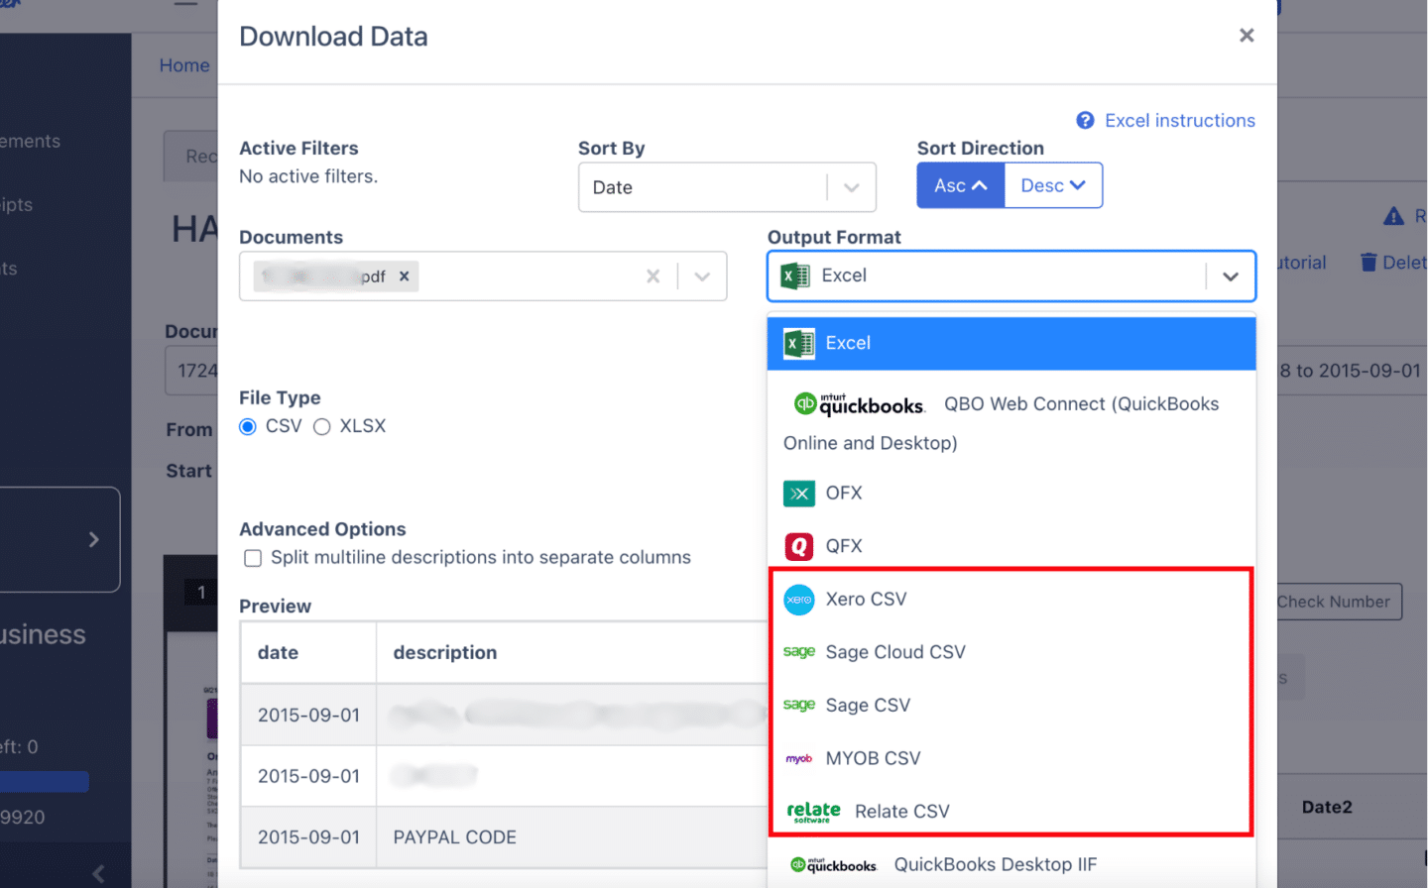Viewport: 1428px width, 888px height.
Task: Click the Excel icon in the dropdown list
Action: tap(799, 343)
